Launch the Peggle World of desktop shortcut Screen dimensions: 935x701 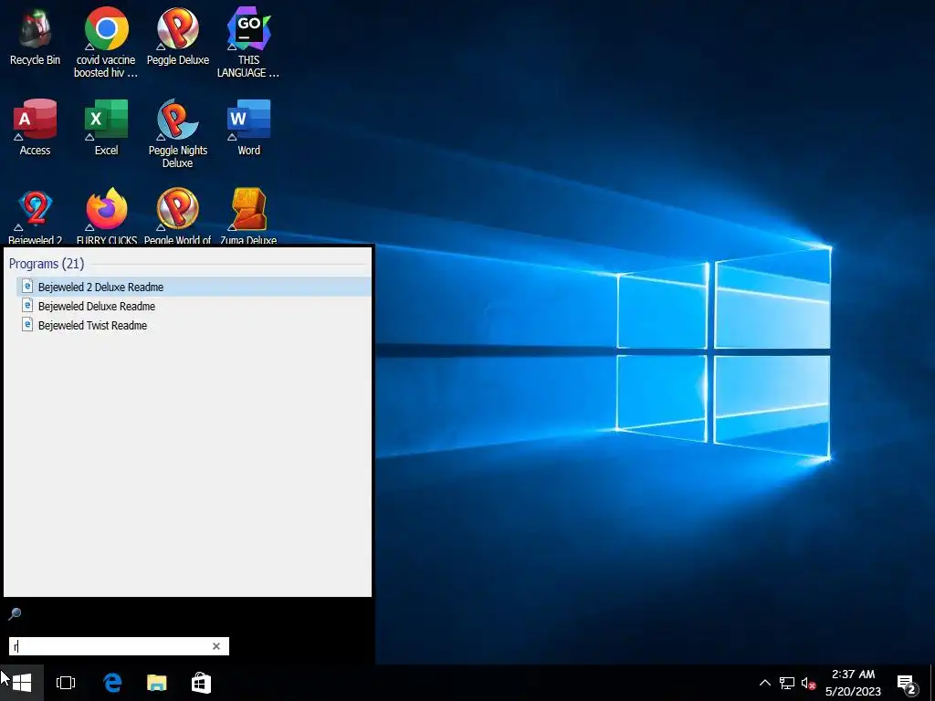coord(178,215)
